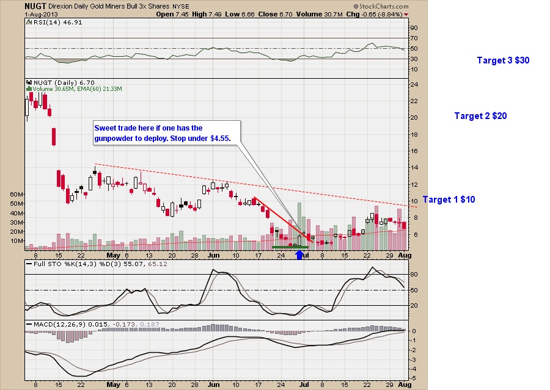Click the 70 level on the RSI axis

point(414,38)
